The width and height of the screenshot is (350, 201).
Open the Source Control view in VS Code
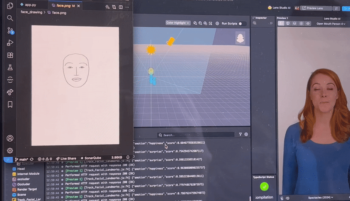10,31
